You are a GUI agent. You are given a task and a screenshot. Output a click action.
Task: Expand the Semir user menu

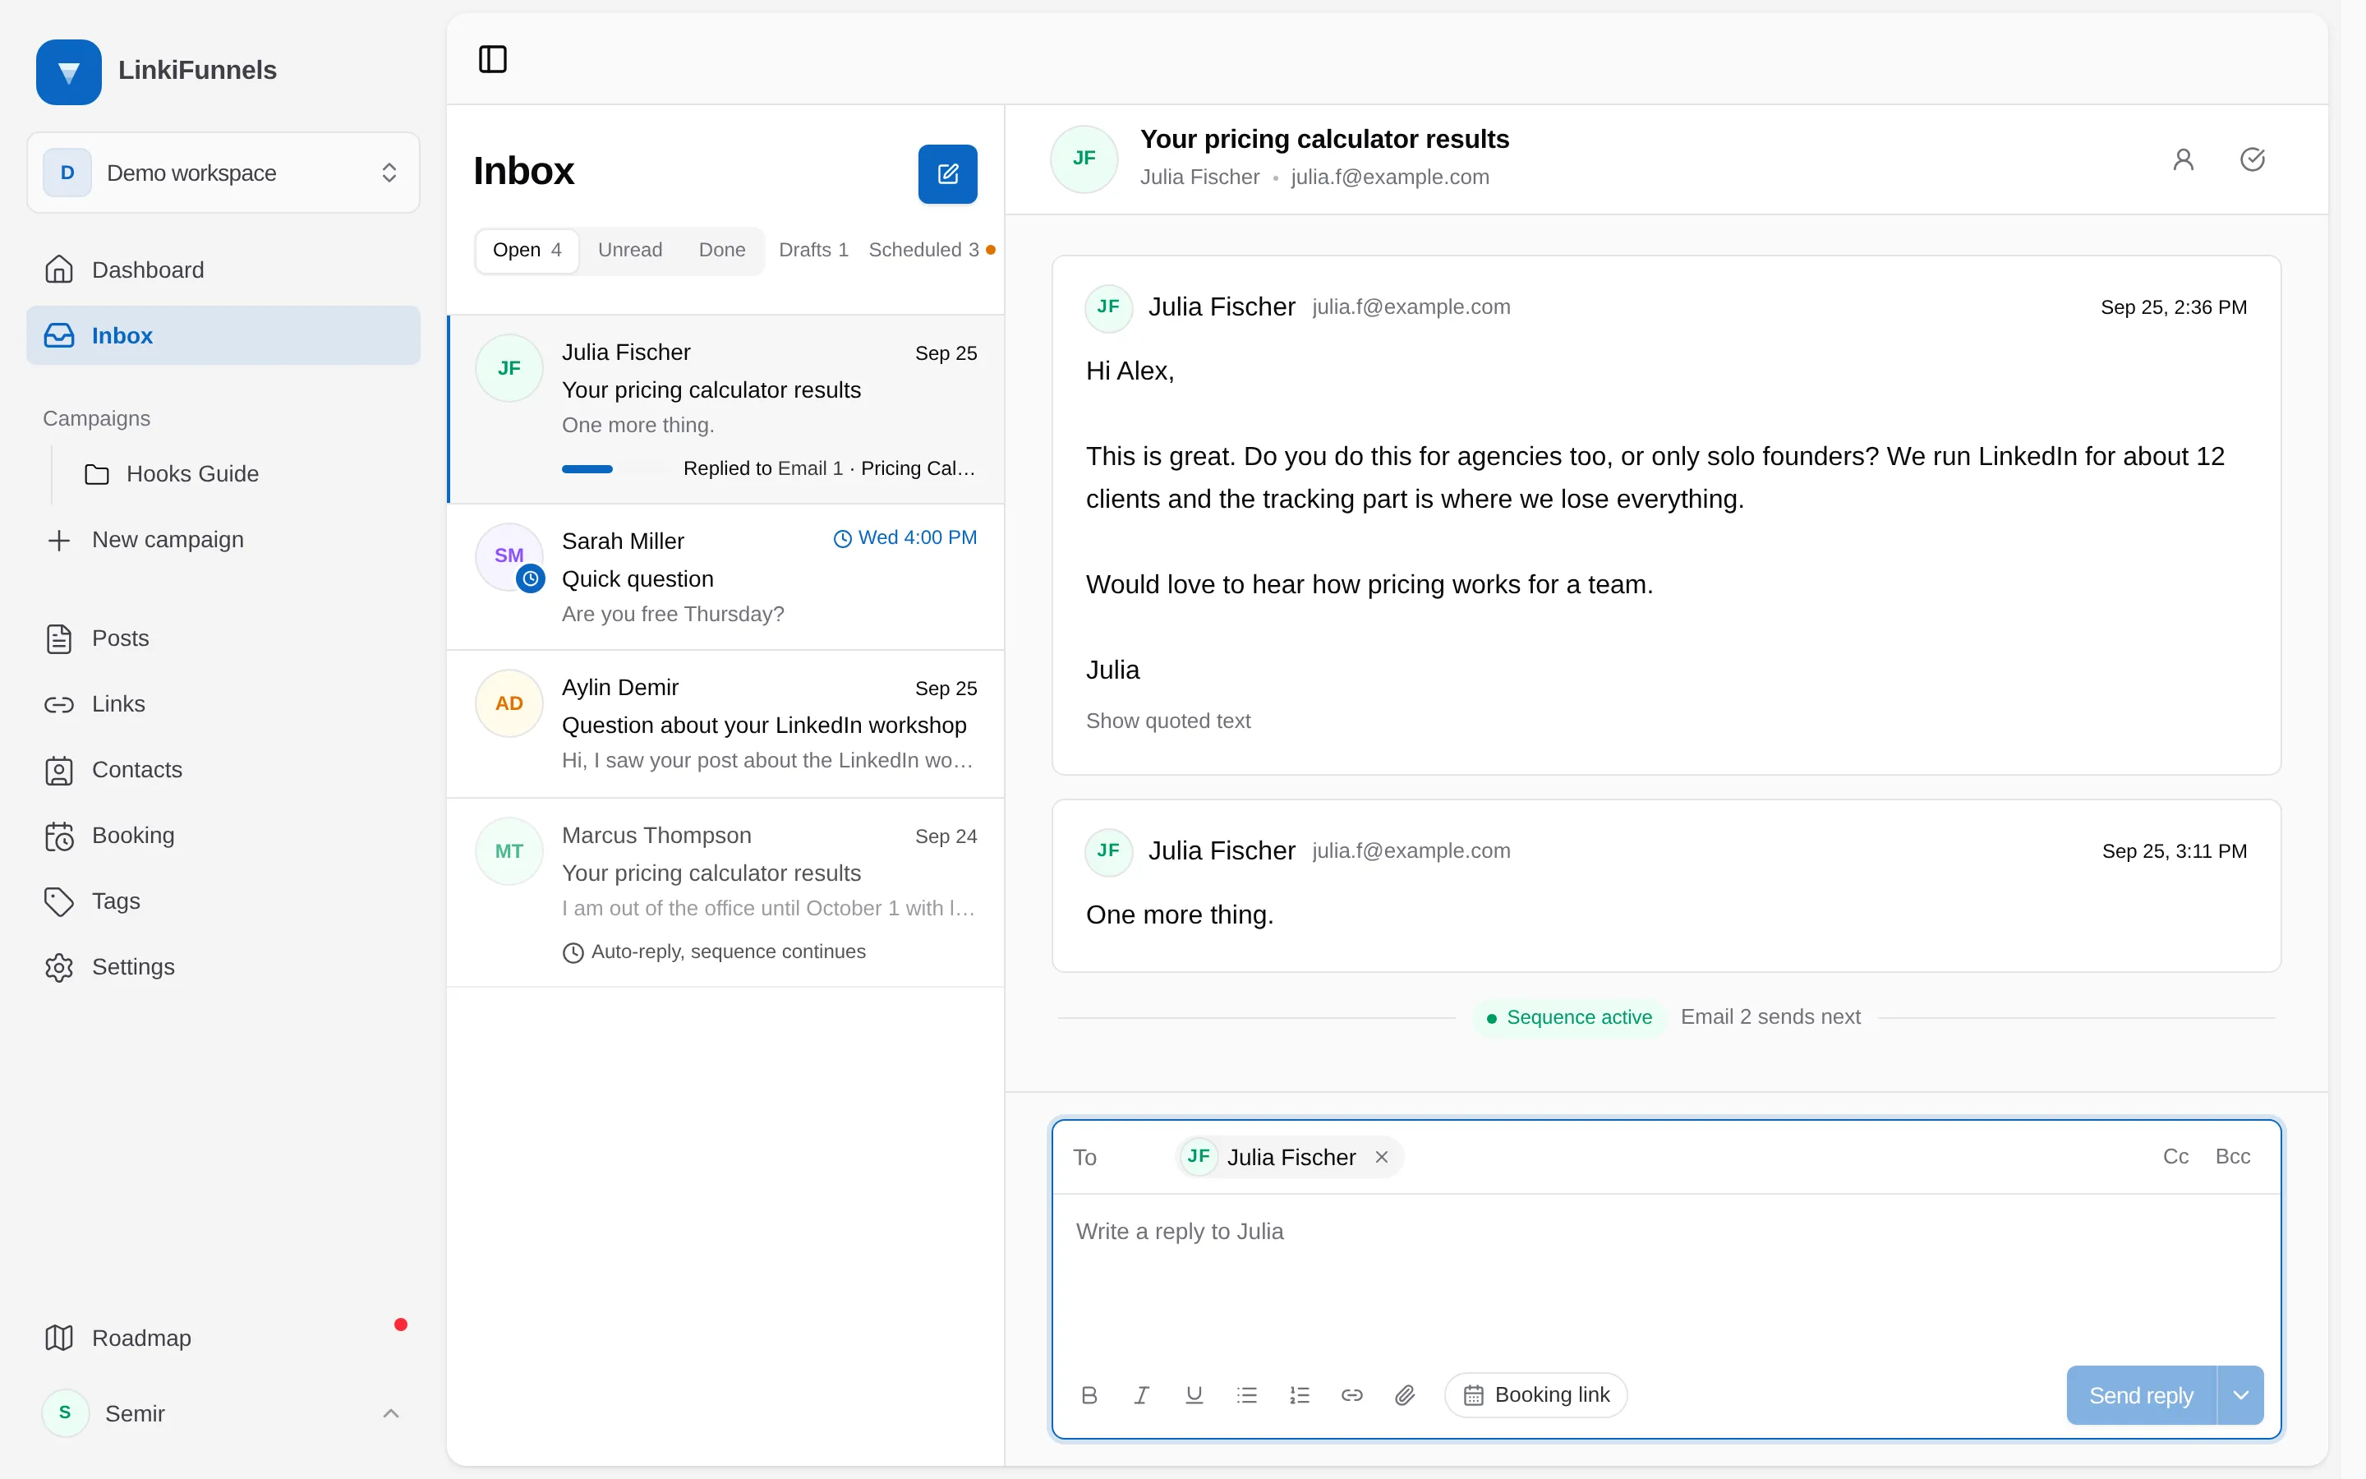click(x=223, y=1413)
